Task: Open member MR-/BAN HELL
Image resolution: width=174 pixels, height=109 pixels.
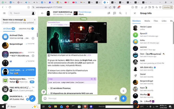Action: click(152, 69)
